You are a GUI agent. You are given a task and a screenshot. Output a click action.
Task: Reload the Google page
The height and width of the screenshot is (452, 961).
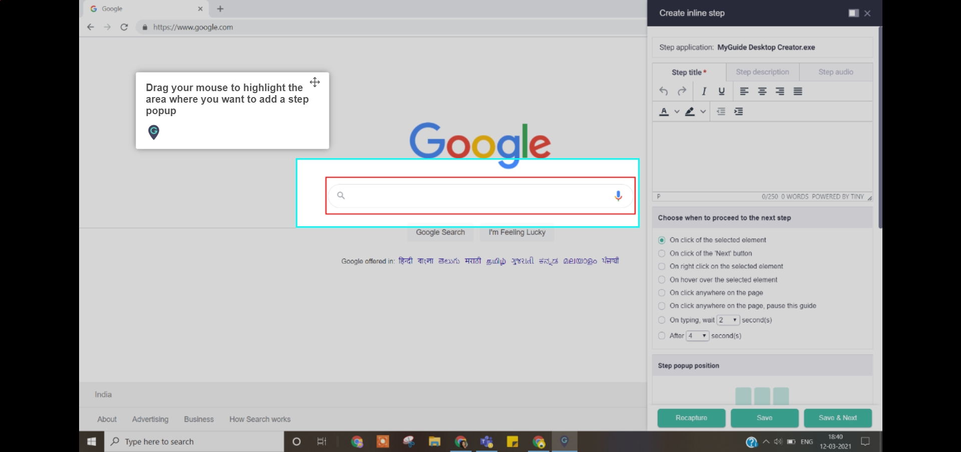click(x=124, y=27)
